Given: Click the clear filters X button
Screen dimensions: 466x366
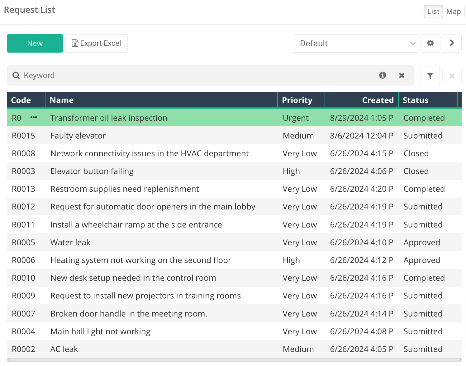Looking at the screenshot, I should click(x=452, y=76).
